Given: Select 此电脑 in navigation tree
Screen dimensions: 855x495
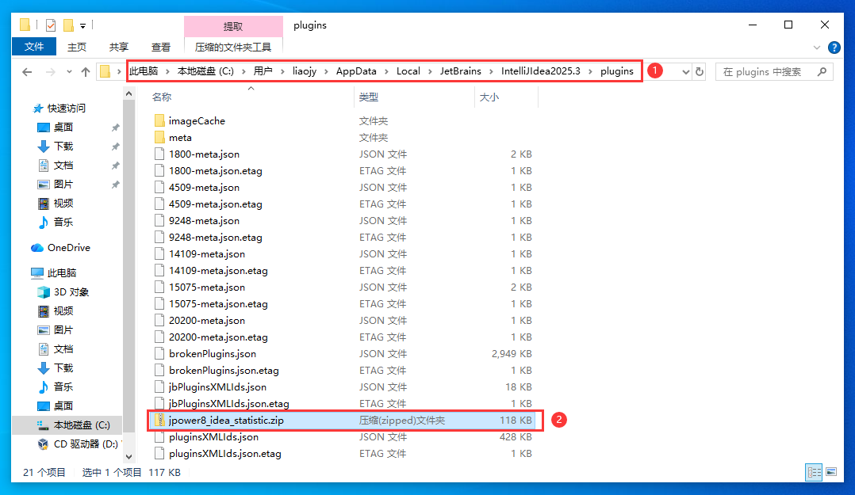Looking at the screenshot, I should [62, 272].
